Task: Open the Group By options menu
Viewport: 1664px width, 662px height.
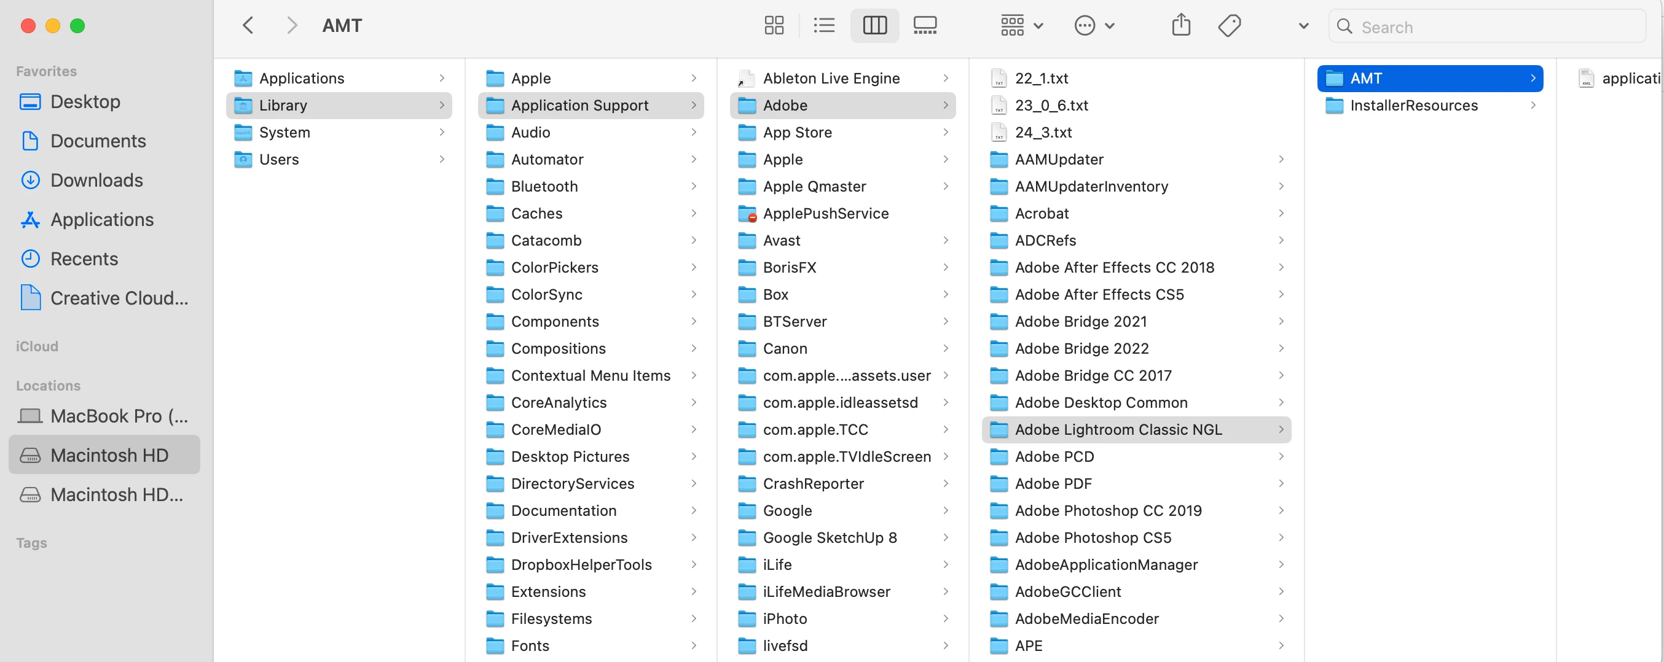Action: (1021, 26)
